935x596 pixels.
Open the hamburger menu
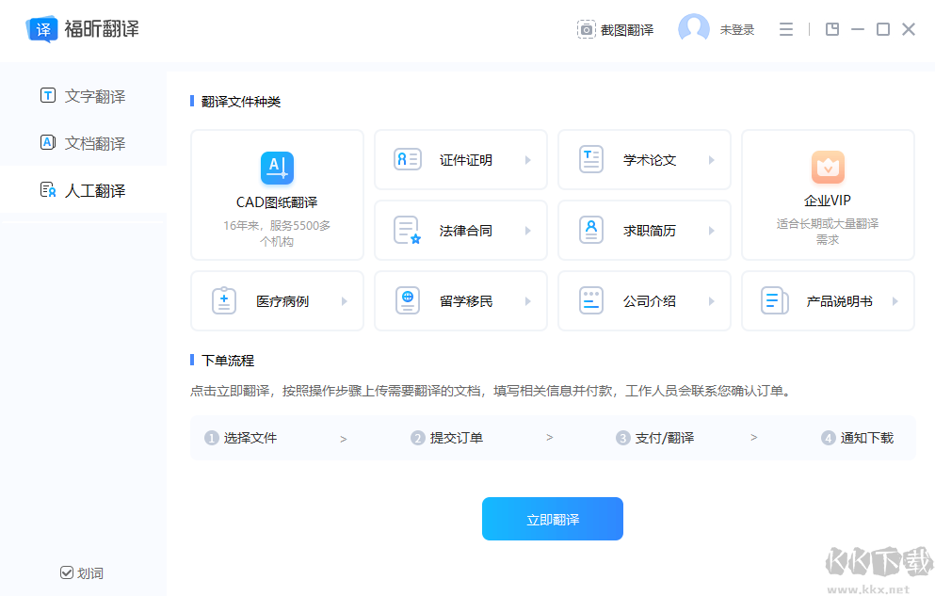point(786,28)
